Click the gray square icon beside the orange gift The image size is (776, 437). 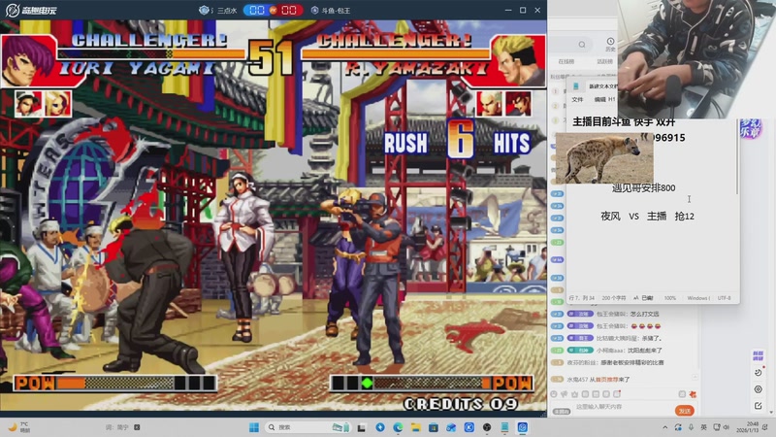click(x=682, y=394)
